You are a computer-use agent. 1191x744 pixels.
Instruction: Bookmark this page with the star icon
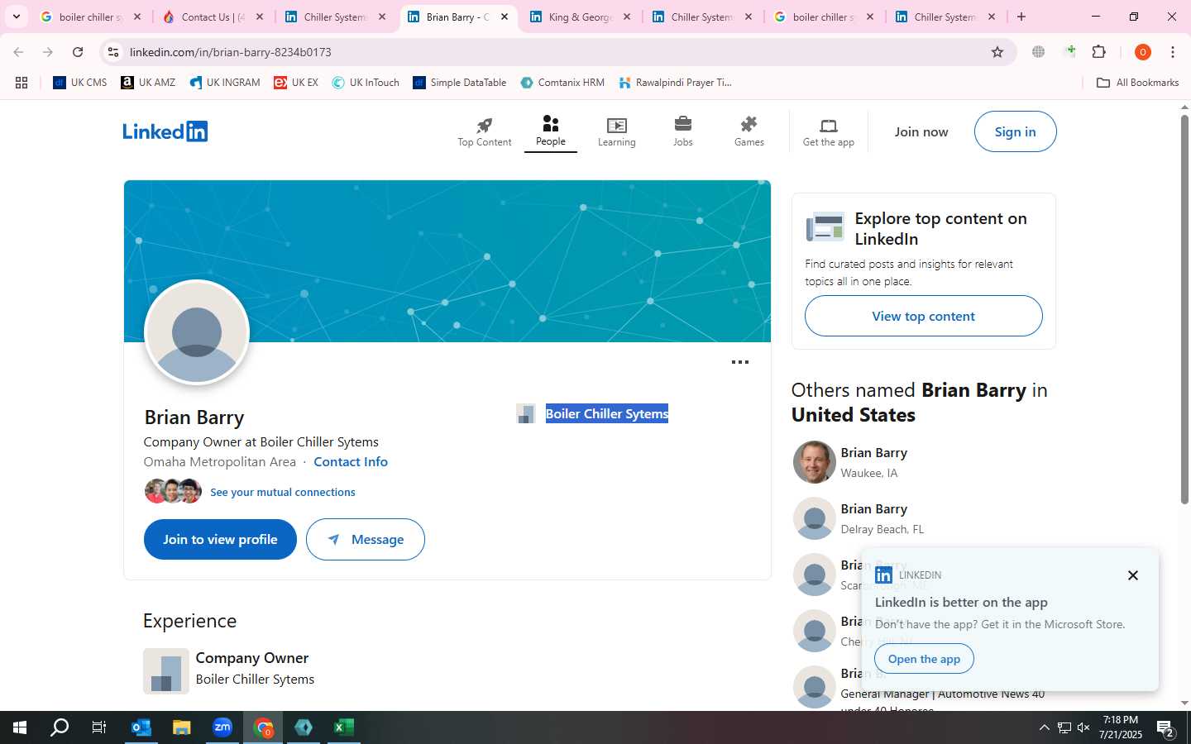coord(997,52)
